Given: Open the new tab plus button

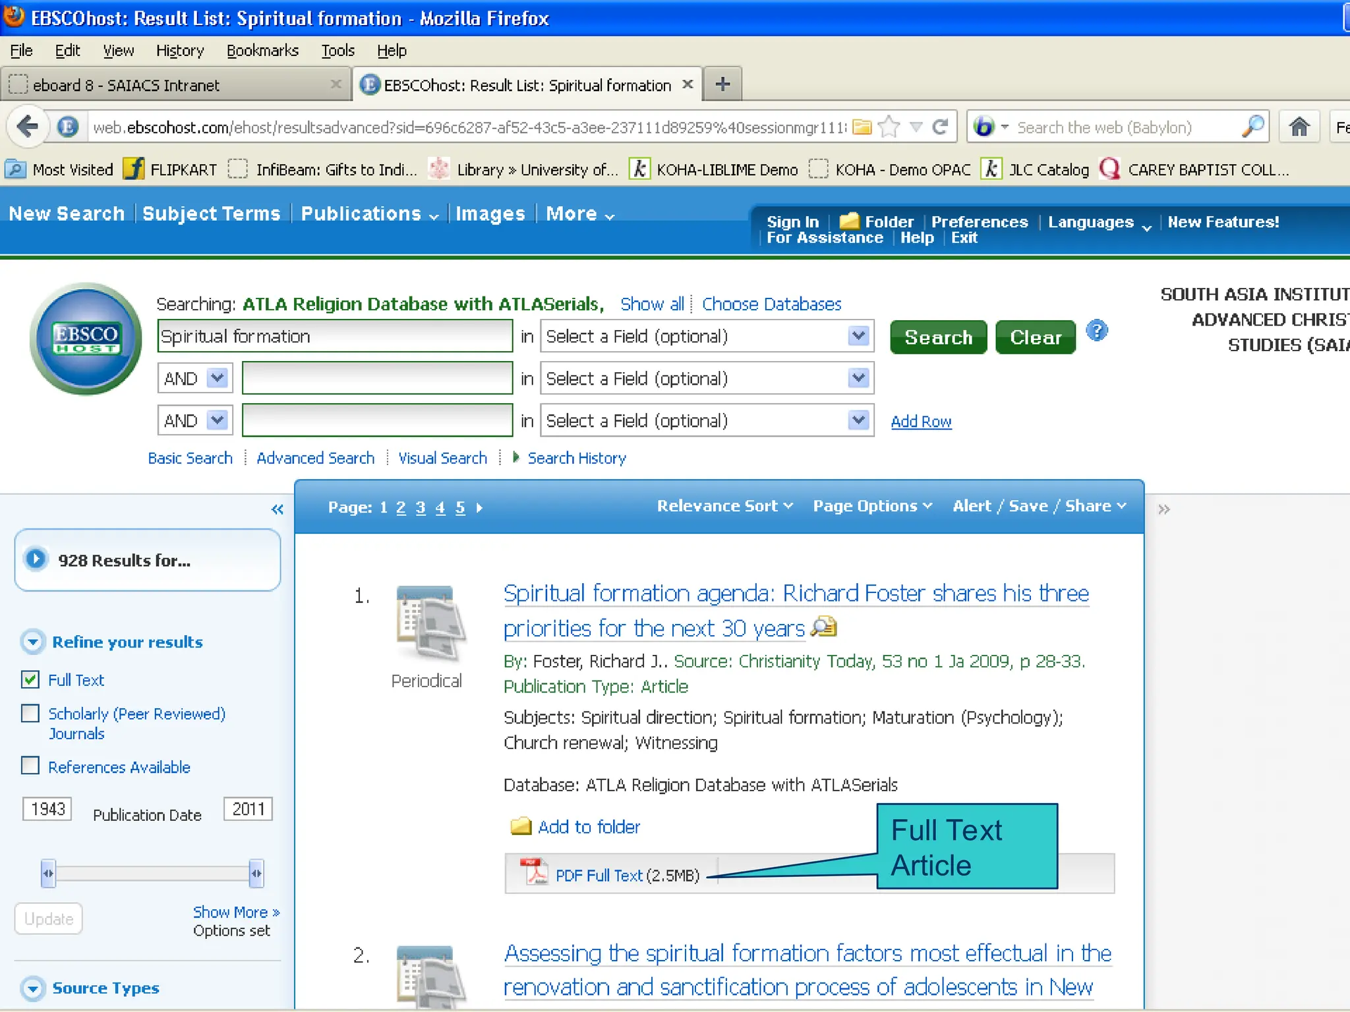Looking at the screenshot, I should point(722,84).
